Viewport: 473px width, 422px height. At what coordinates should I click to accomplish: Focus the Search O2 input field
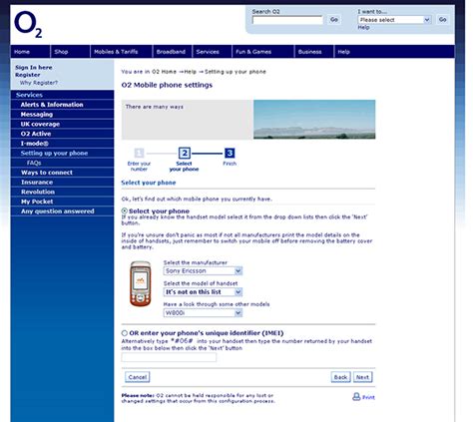(287, 20)
